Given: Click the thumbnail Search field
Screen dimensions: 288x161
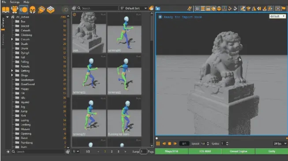Looking at the screenshot, I should pyautogui.click(x=98, y=8).
